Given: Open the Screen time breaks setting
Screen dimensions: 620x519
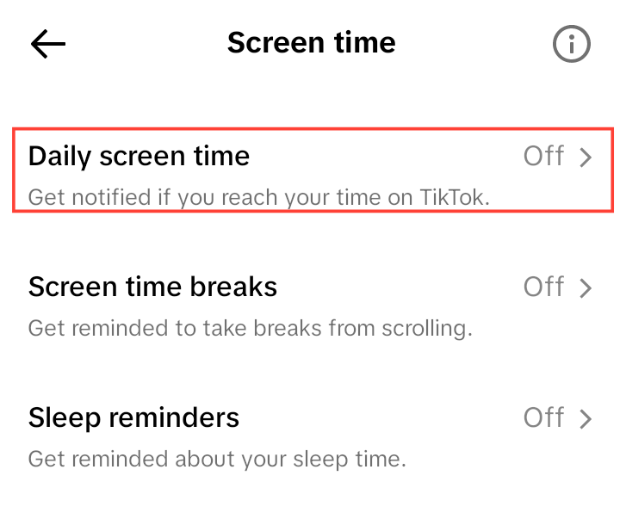Looking at the screenshot, I should pos(152,287).
